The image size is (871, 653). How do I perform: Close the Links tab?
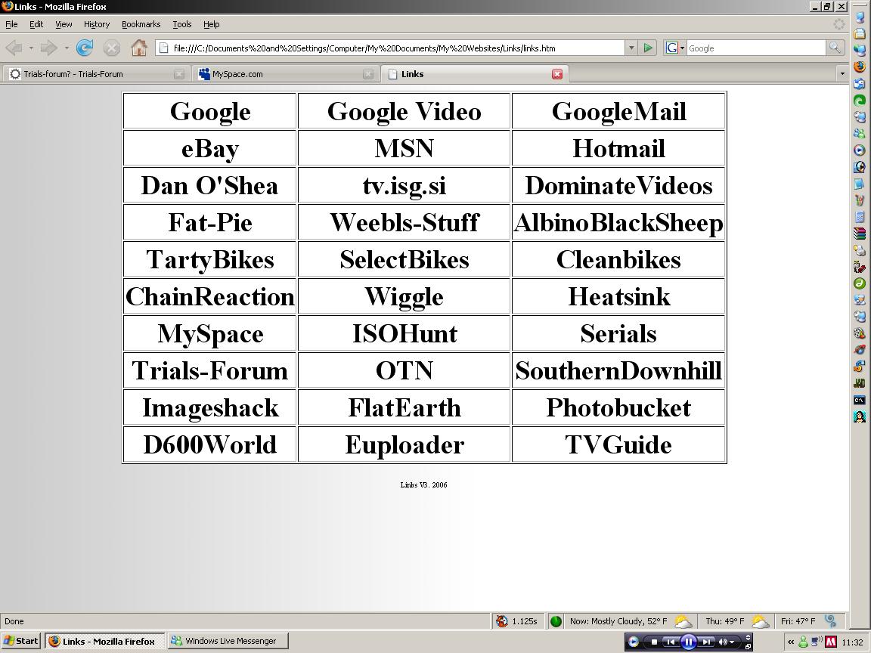click(557, 74)
